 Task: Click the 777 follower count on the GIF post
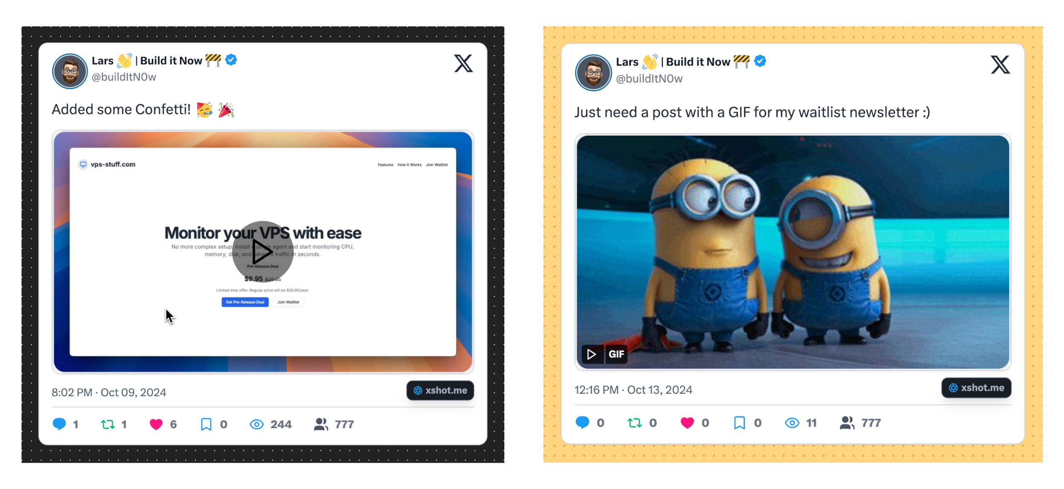click(871, 423)
